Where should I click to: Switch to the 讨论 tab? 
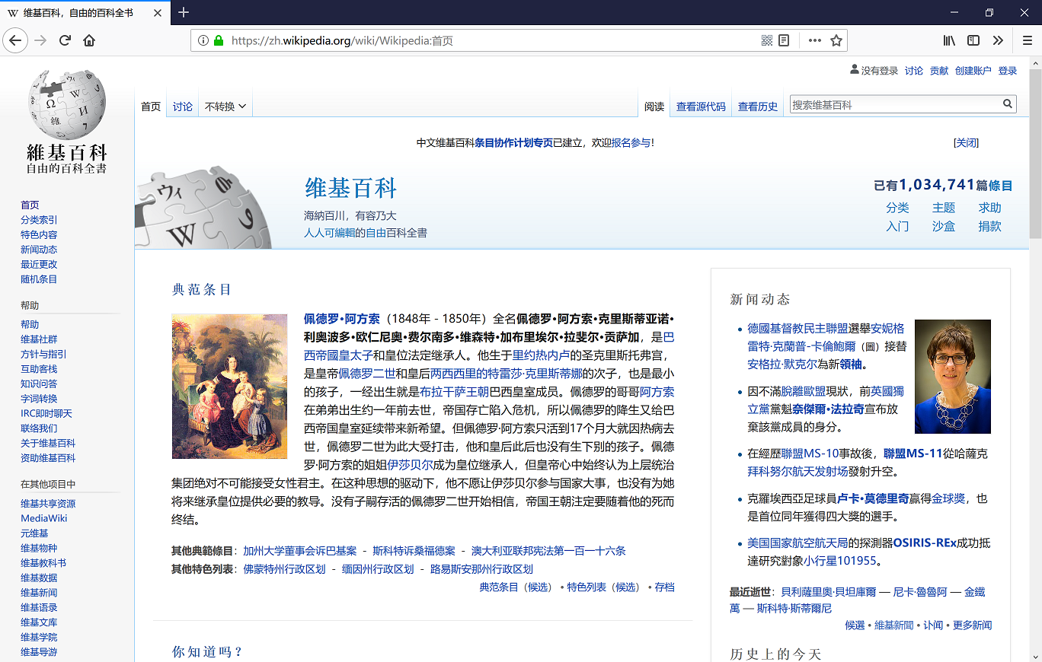[x=182, y=106]
